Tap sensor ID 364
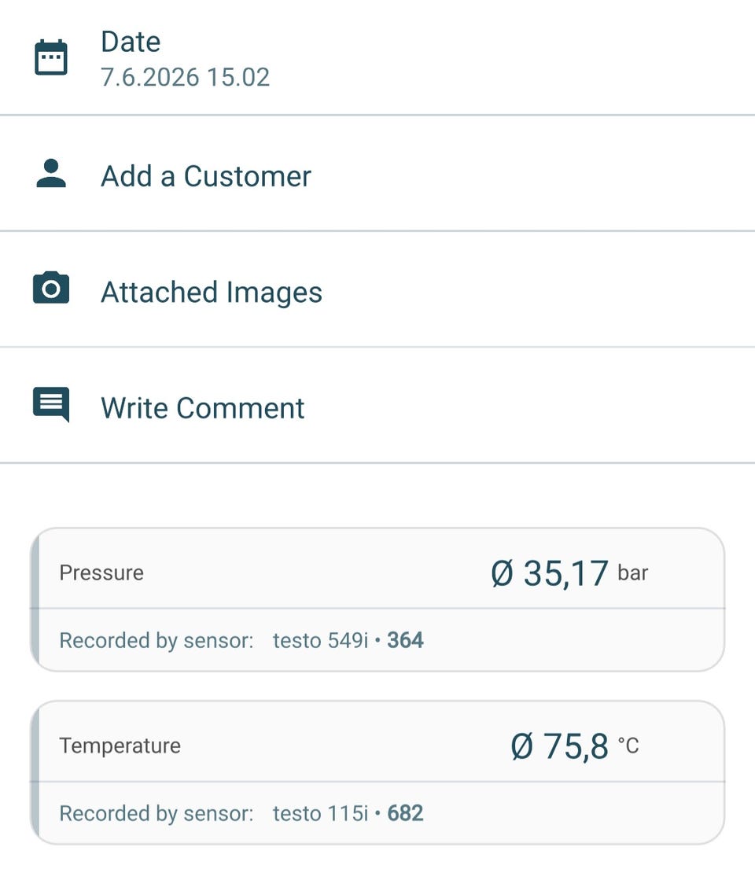The width and height of the screenshot is (755, 880). (x=405, y=640)
